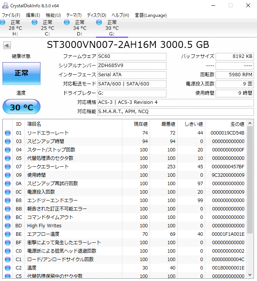Open the ディスク(D) menu
Image resolution: width=257 pixels, height=281 pixels.
click(x=96, y=15)
